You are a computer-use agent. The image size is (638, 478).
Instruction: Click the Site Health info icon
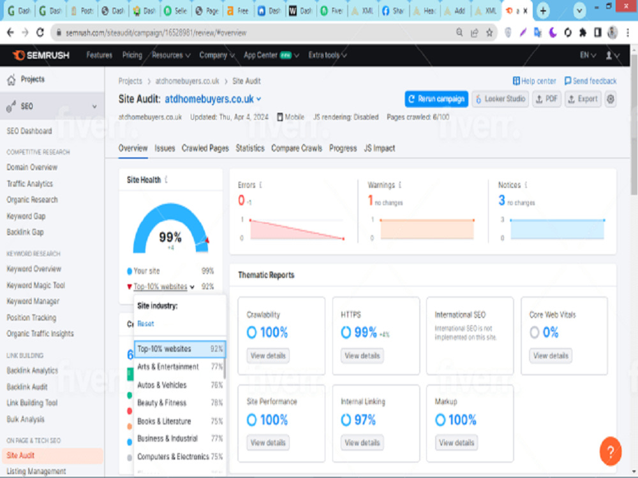click(166, 180)
